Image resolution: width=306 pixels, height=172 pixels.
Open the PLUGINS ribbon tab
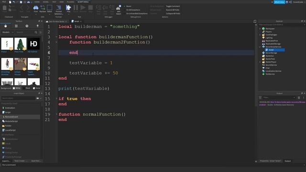click(70, 2)
